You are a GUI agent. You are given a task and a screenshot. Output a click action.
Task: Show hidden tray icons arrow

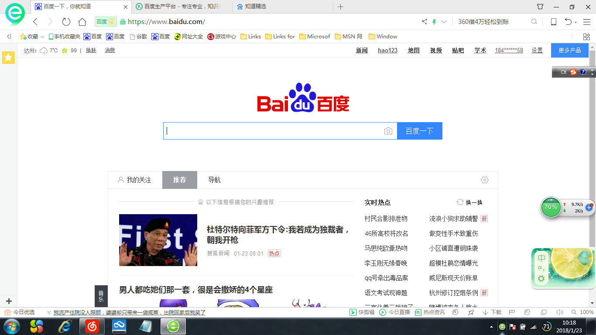coord(492,327)
